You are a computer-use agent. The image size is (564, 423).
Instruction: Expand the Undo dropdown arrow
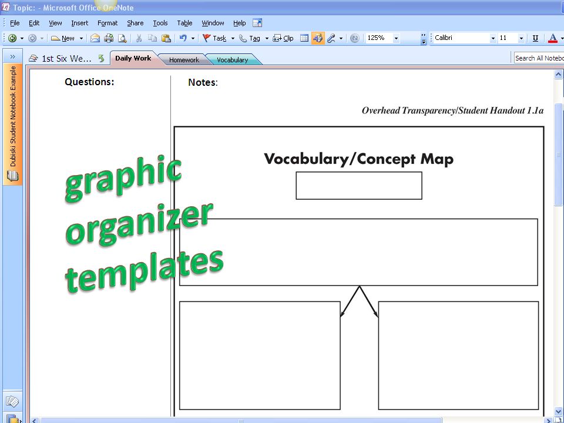tap(193, 38)
